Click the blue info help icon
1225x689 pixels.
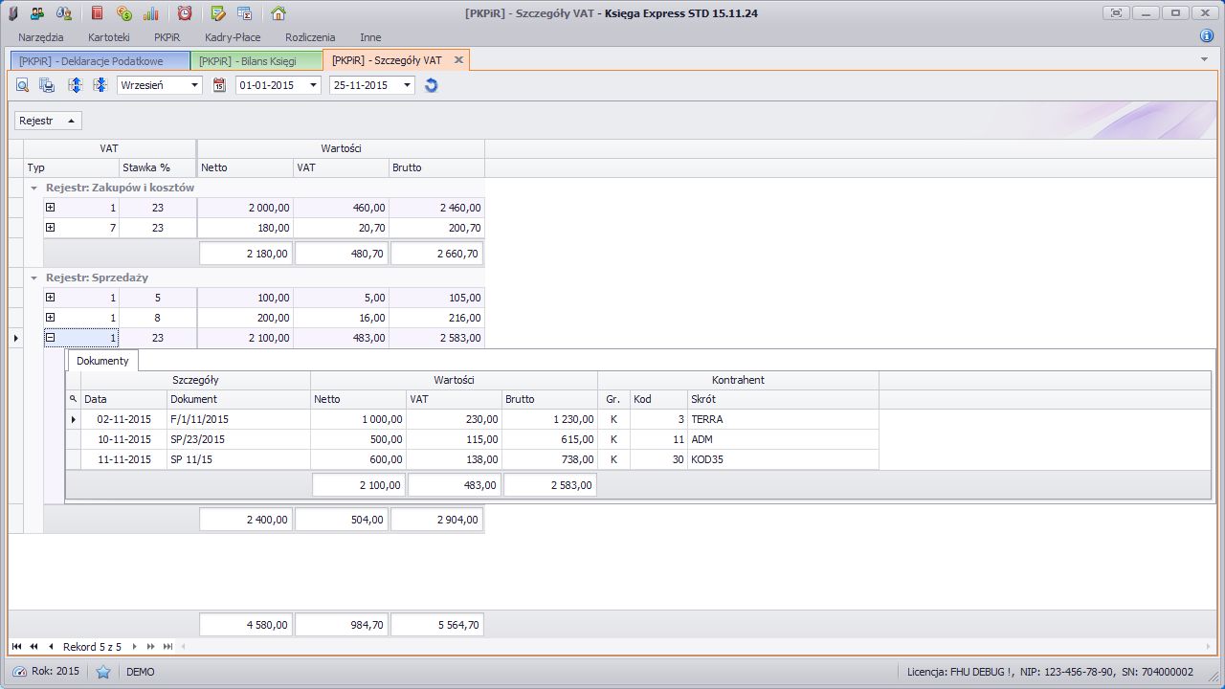coord(1207,36)
